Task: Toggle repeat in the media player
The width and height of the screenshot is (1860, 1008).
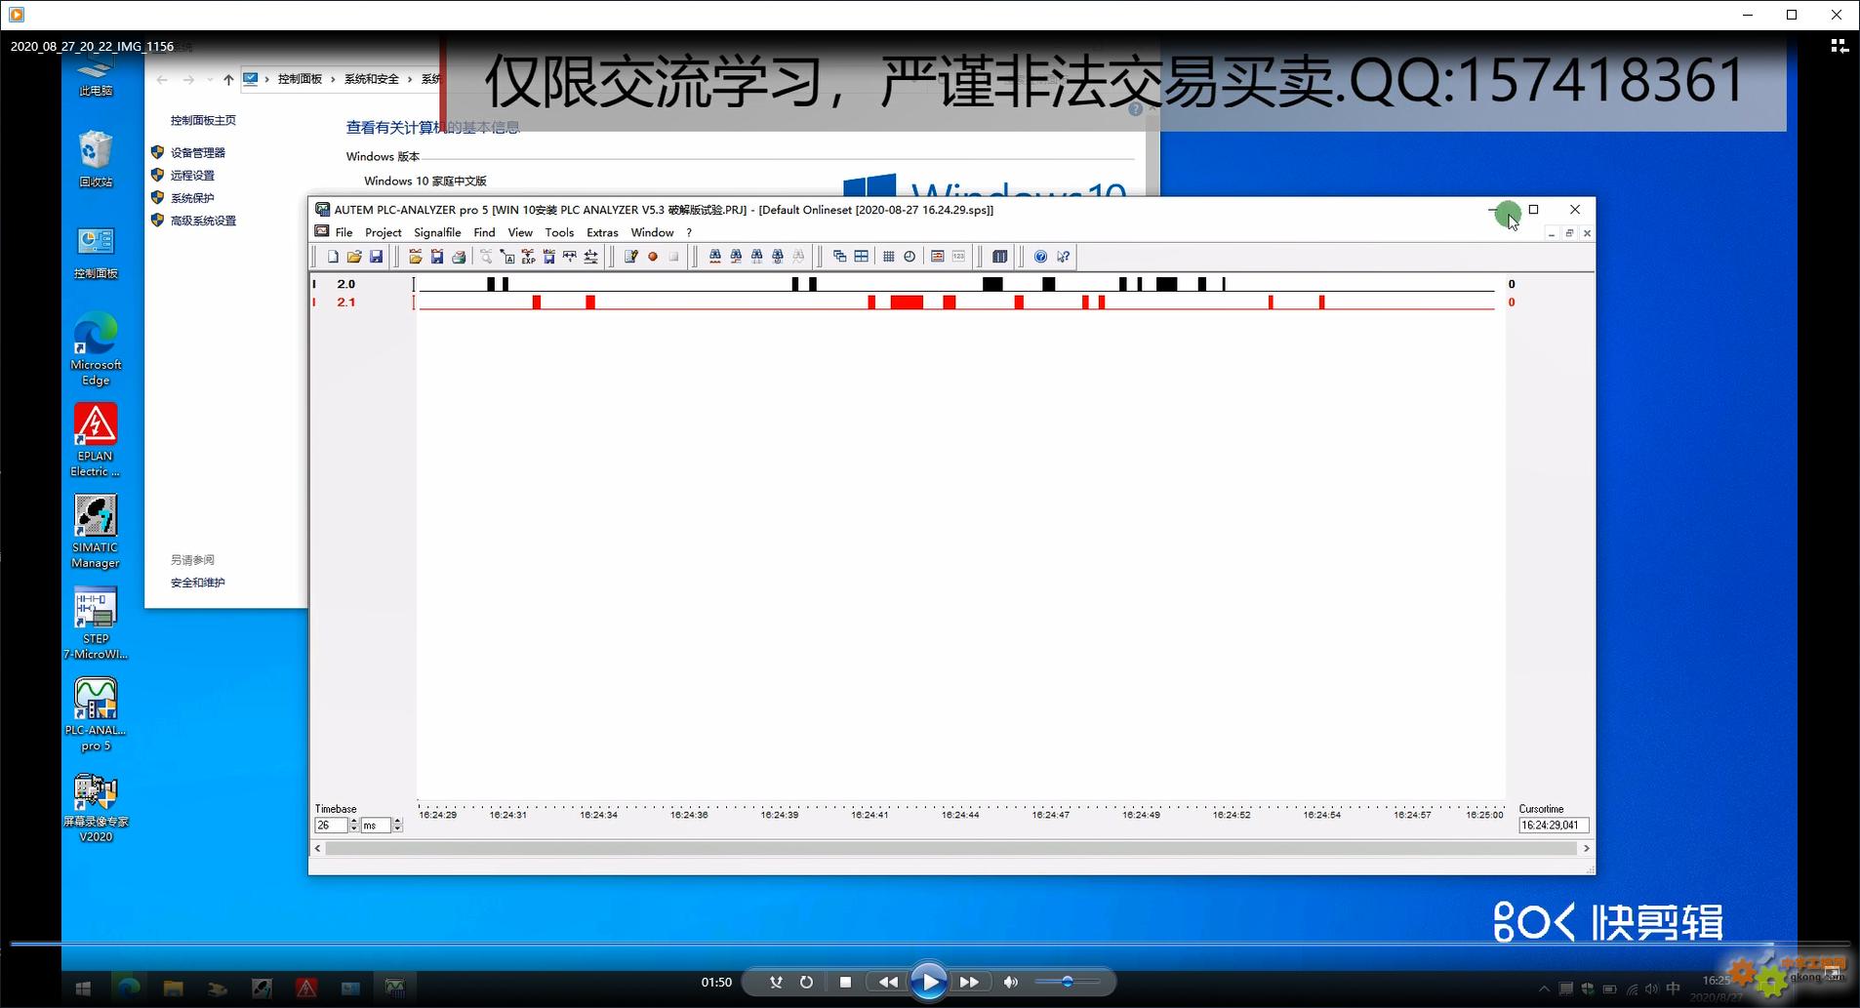Action: [x=806, y=982]
